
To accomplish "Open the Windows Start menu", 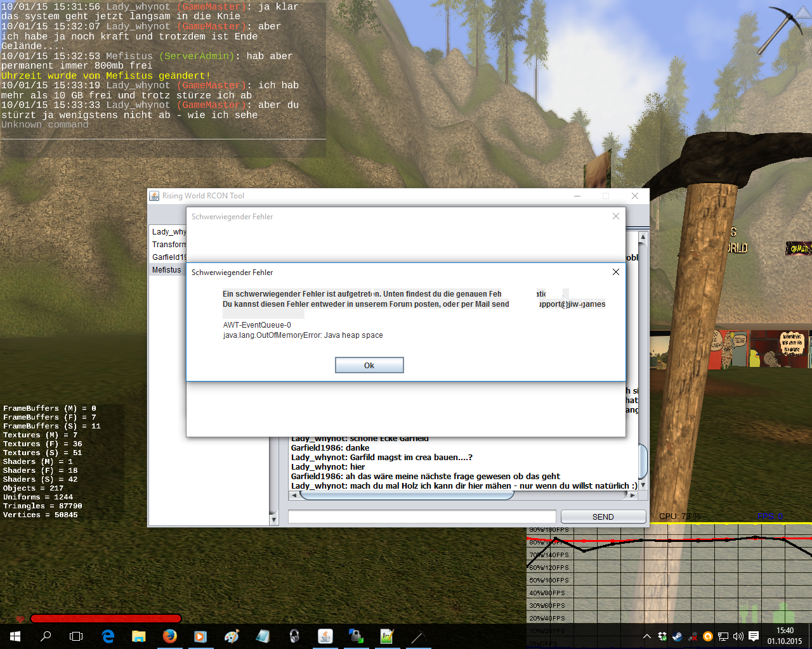I will coord(15,636).
